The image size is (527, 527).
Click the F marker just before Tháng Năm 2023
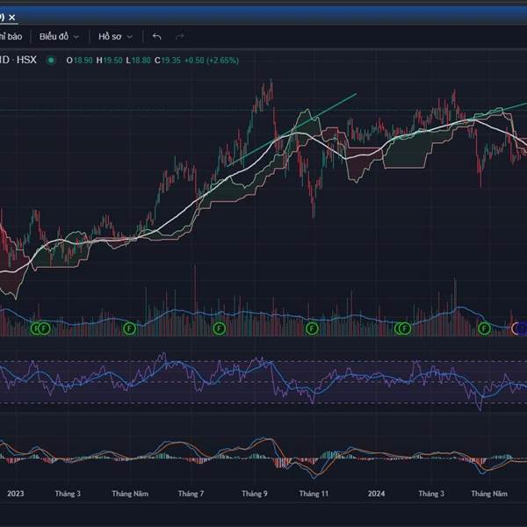click(129, 328)
